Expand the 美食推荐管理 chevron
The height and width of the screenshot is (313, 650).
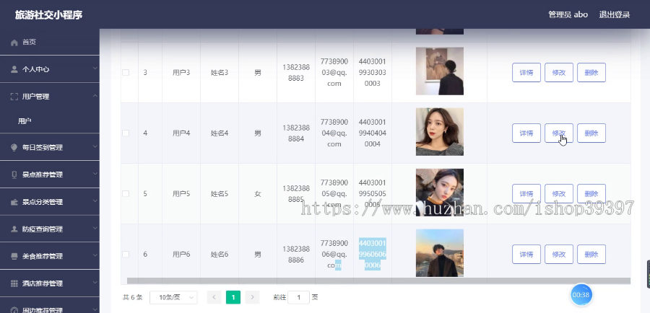95,255
